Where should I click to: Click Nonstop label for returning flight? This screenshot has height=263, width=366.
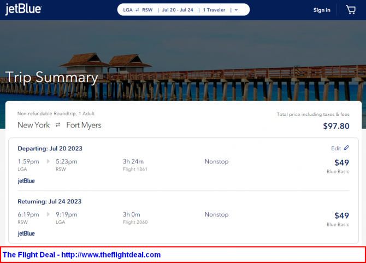pos(217,214)
